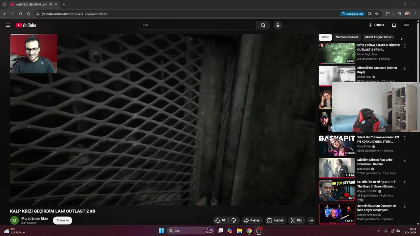Open Müslüm Gürses Kalbim thumbnail
Image resolution: width=420 pixels, height=236 pixels.
click(337, 168)
